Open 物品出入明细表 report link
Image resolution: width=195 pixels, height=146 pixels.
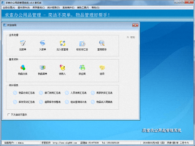[x=104, y=102]
